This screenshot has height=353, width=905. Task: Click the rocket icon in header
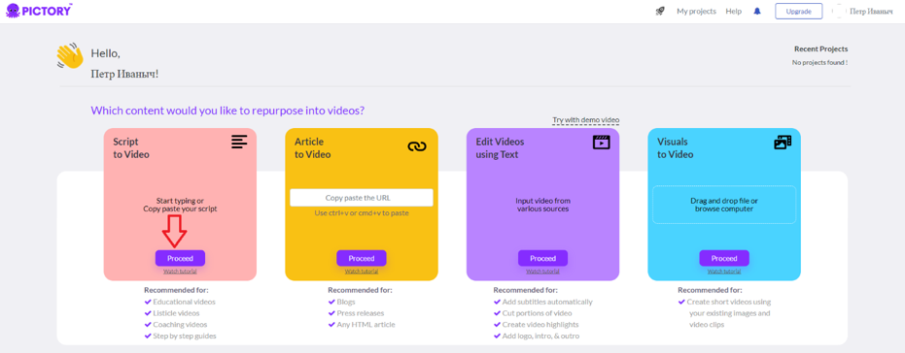point(660,11)
